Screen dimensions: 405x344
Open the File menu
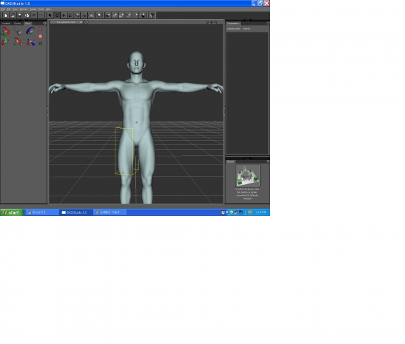pos(3,9)
